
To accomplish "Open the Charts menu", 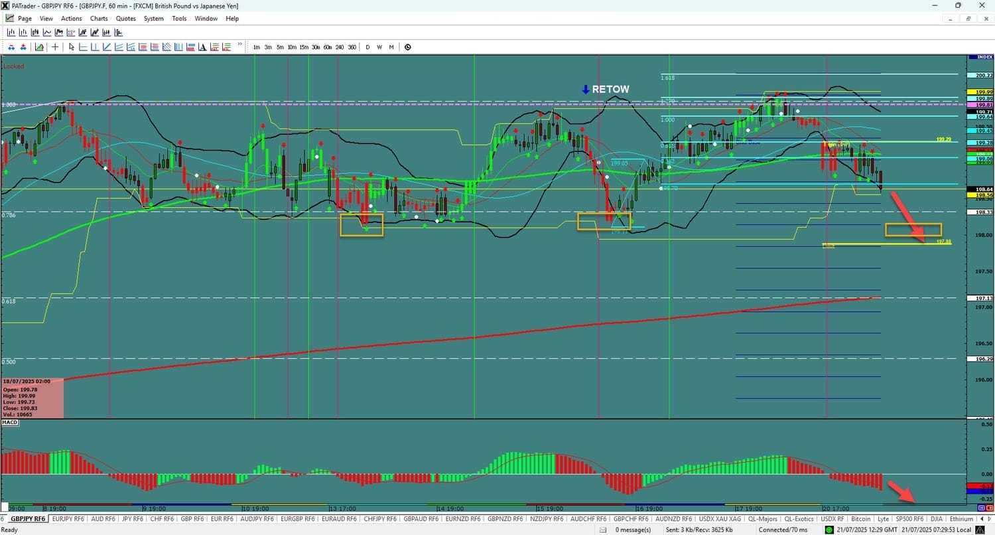I will tap(99, 19).
